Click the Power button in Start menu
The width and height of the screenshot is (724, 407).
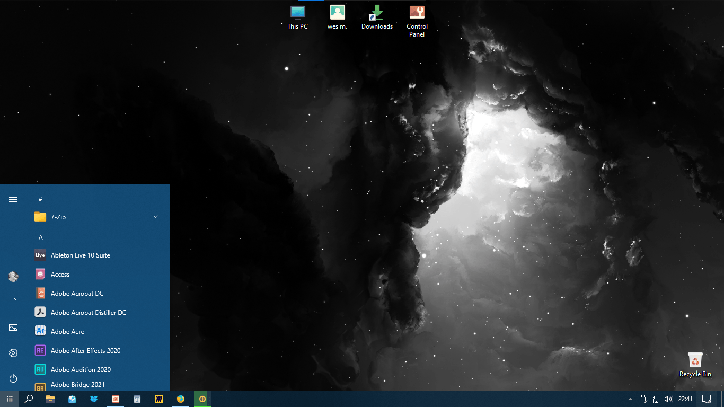[x=13, y=378]
